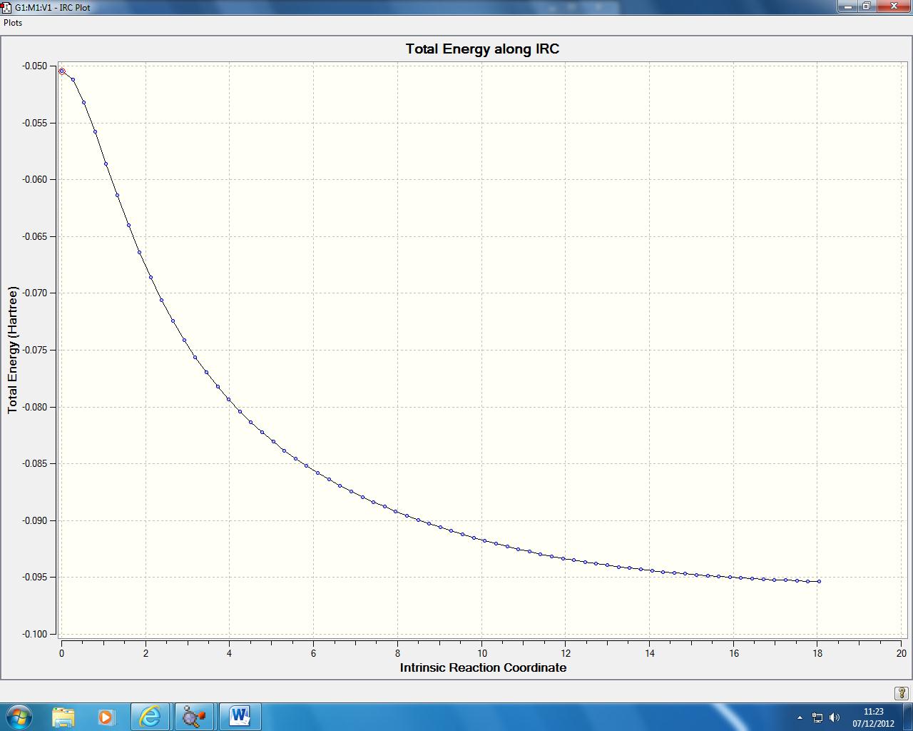Launch Windows Media Player from the taskbar
The image size is (913, 731).
coord(106,716)
